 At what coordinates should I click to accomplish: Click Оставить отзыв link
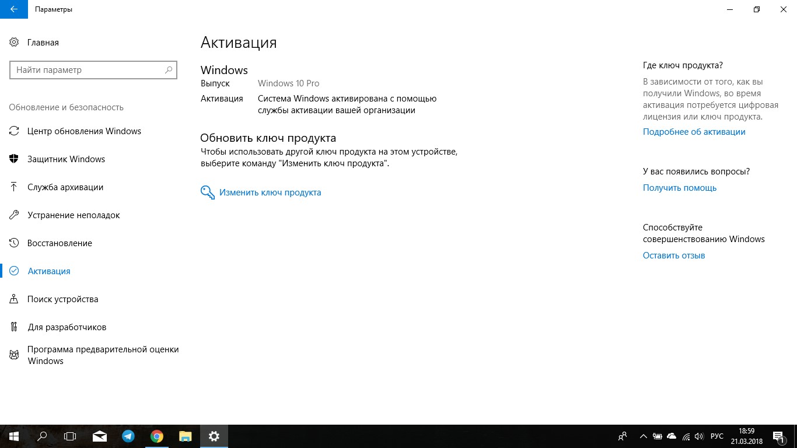674,256
